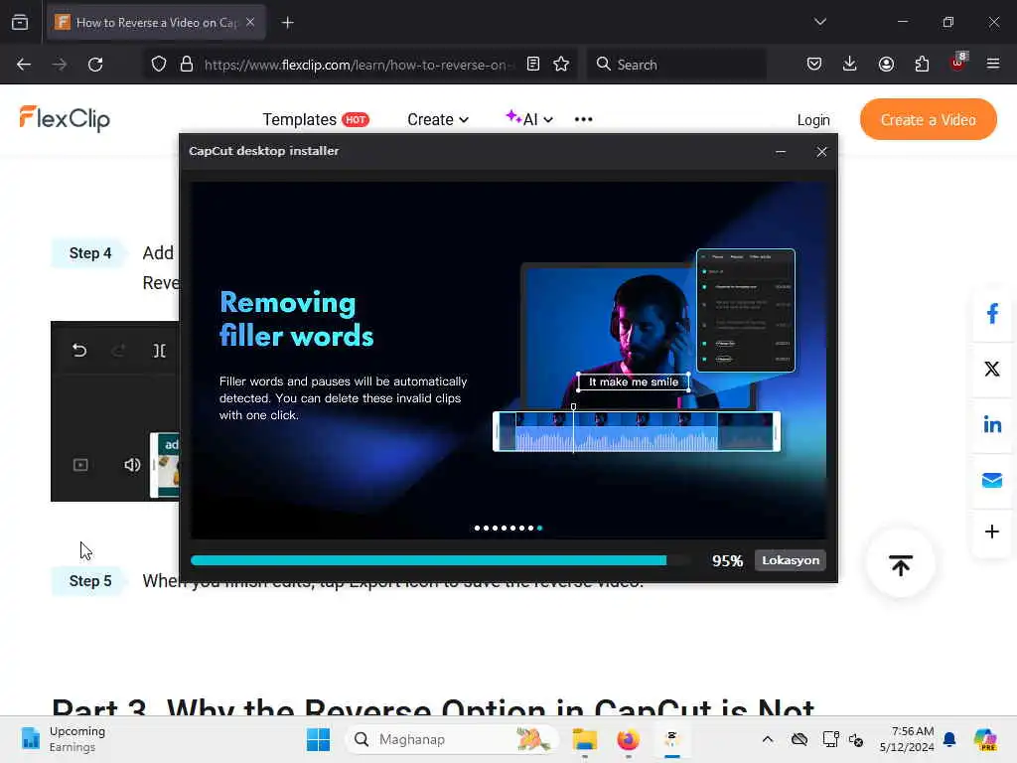This screenshot has height=763, width=1017.
Task: Open Firefox hamburger application menu
Action: [x=993, y=64]
